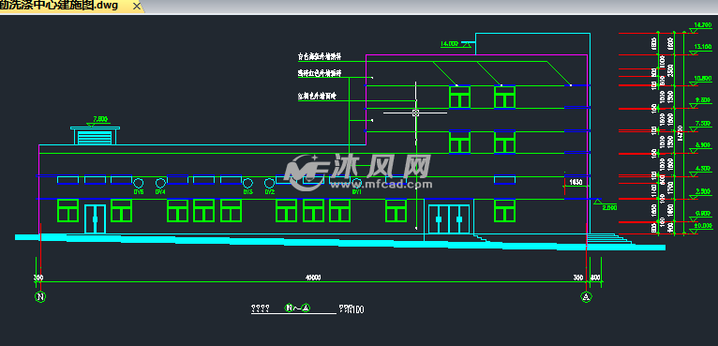The height and width of the screenshot is (346, 718).
Task: Select the single entrance door on the left
Action: tap(95, 219)
